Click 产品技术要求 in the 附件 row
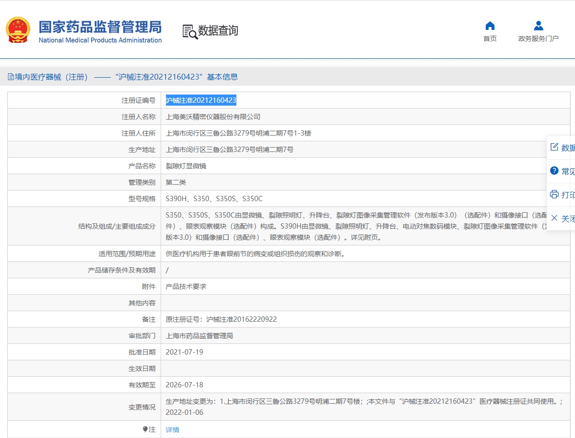This screenshot has height=438, width=575. 186,287
